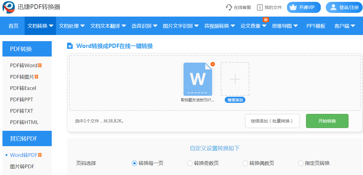
Task: Click the blue Word icon beside the page title
Action: tap(70, 46)
